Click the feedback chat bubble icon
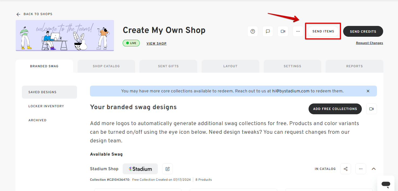 click(268, 31)
